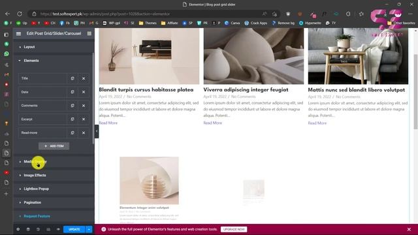The image size is (418, 235).
Task: Duplicate the Comments element item
Action: point(72,106)
